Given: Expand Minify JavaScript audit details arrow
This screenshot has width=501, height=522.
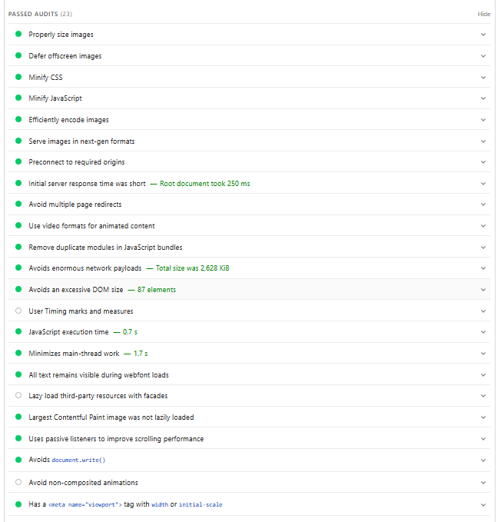Looking at the screenshot, I should tap(483, 98).
